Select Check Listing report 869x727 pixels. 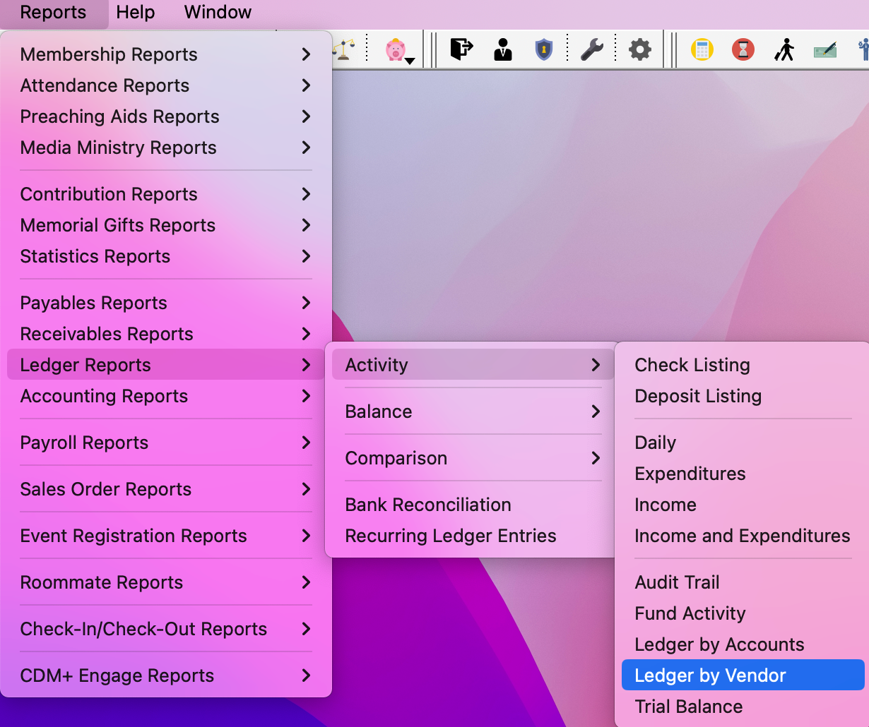pyautogui.click(x=692, y=365)
